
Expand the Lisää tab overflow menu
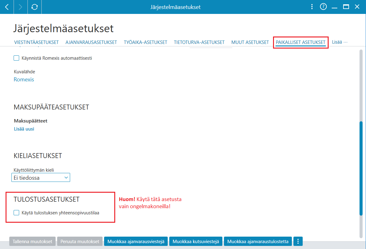[340, 42]
